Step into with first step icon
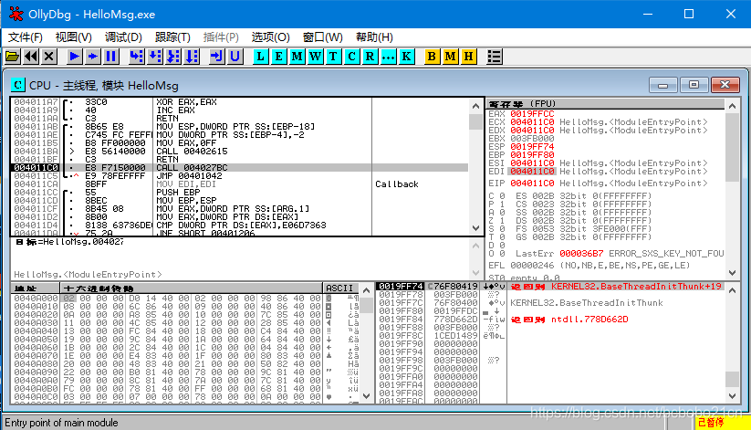 point(137,57)
